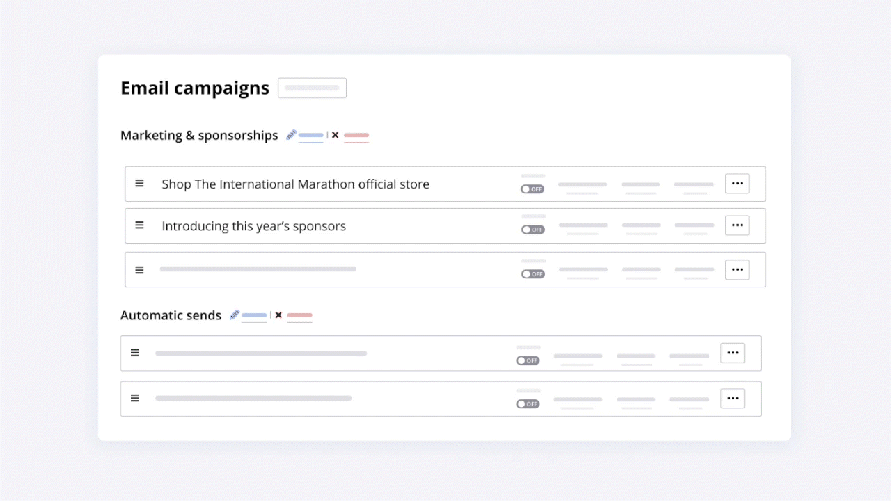Image resolution: width=891 pixels, height=501 pixels.
Task: Turn on Introducing this year's sponsors toggle
Action: click(x=533, y=230)
